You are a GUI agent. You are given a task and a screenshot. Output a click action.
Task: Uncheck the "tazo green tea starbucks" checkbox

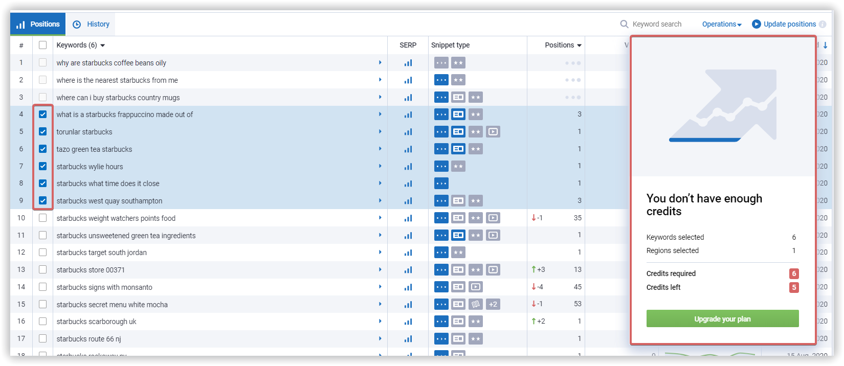coord(43,149)
